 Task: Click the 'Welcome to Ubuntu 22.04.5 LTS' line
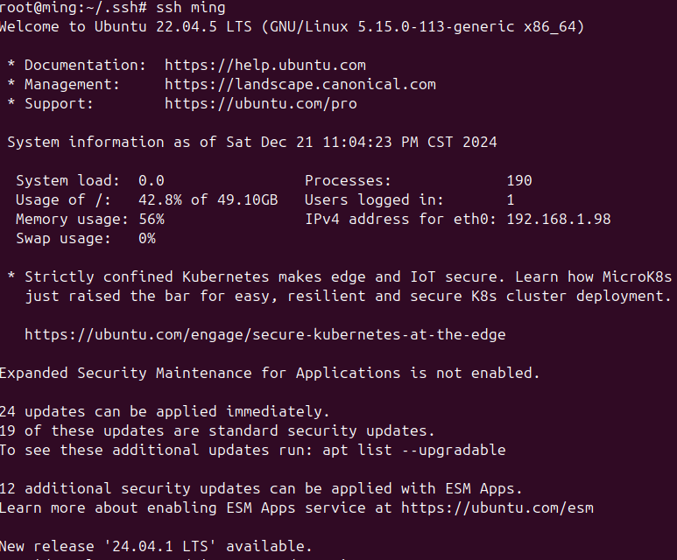click(x=131, y=26)
